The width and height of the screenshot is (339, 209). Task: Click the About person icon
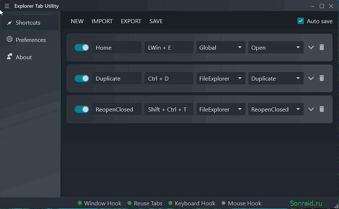(x=9, y=56)
